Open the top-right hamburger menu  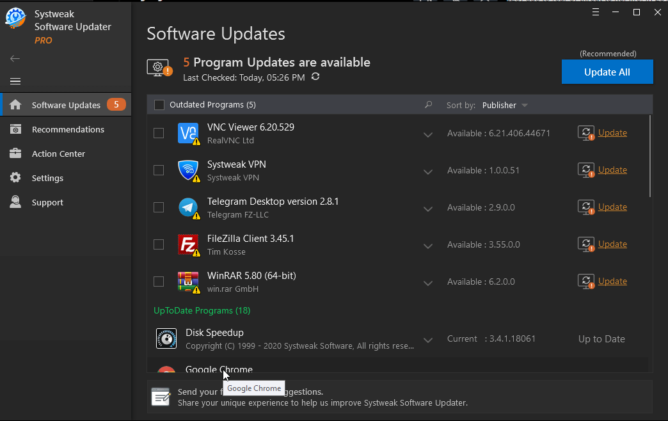coord(595,12)
